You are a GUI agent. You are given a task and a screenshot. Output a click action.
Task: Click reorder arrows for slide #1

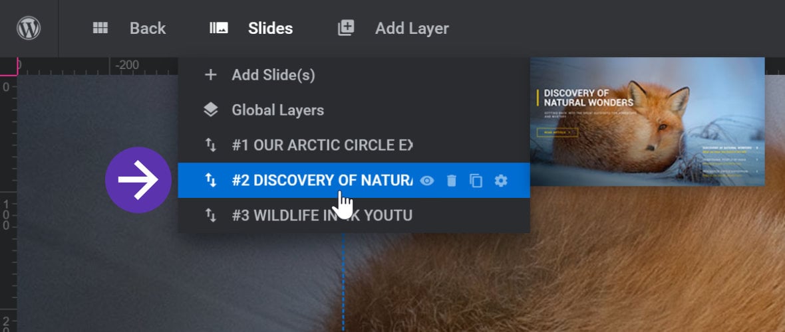click(x=211, y=145)
